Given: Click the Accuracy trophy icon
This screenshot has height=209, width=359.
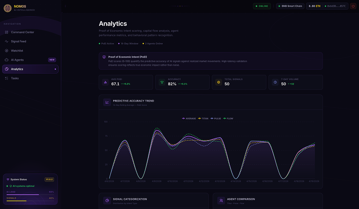Looking at the screenshot, I should pyautogui.click(x=162, y=82).
